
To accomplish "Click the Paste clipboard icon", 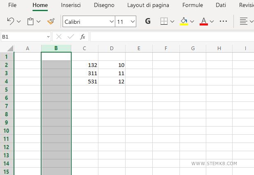I will tap(30, 21).
